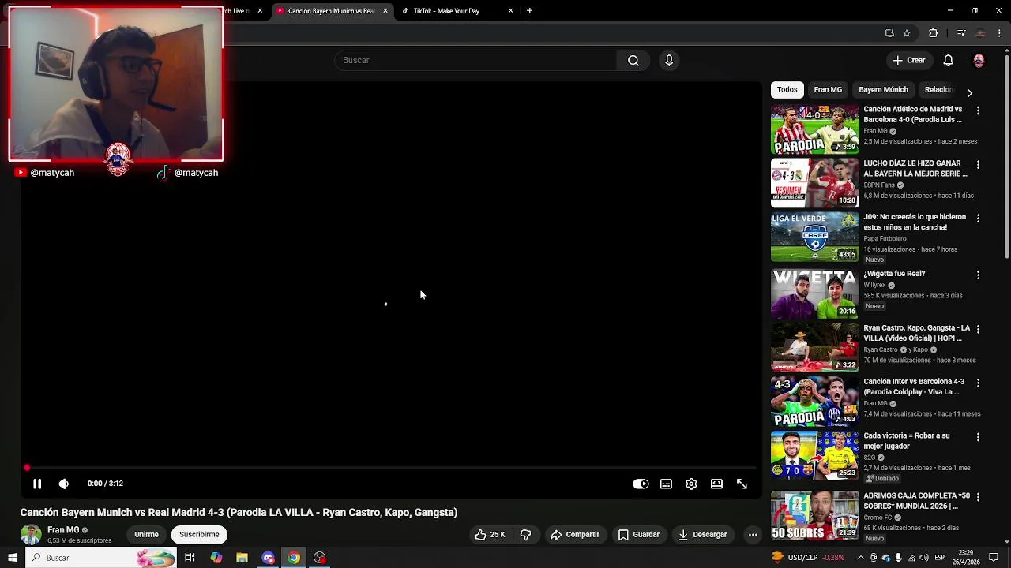Viewport: 1011px width, 568px height.
Task: Switch the player to theater mode
Action: [716, 484]
